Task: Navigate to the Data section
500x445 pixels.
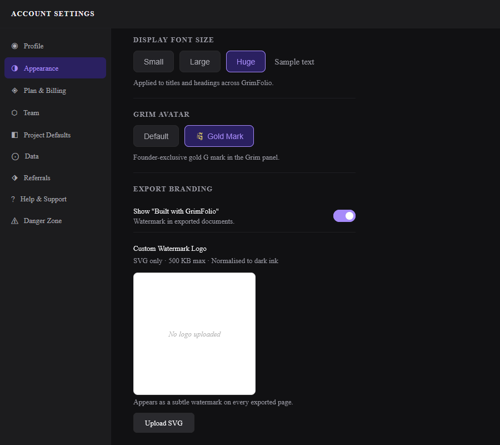Action: point(55,156)
